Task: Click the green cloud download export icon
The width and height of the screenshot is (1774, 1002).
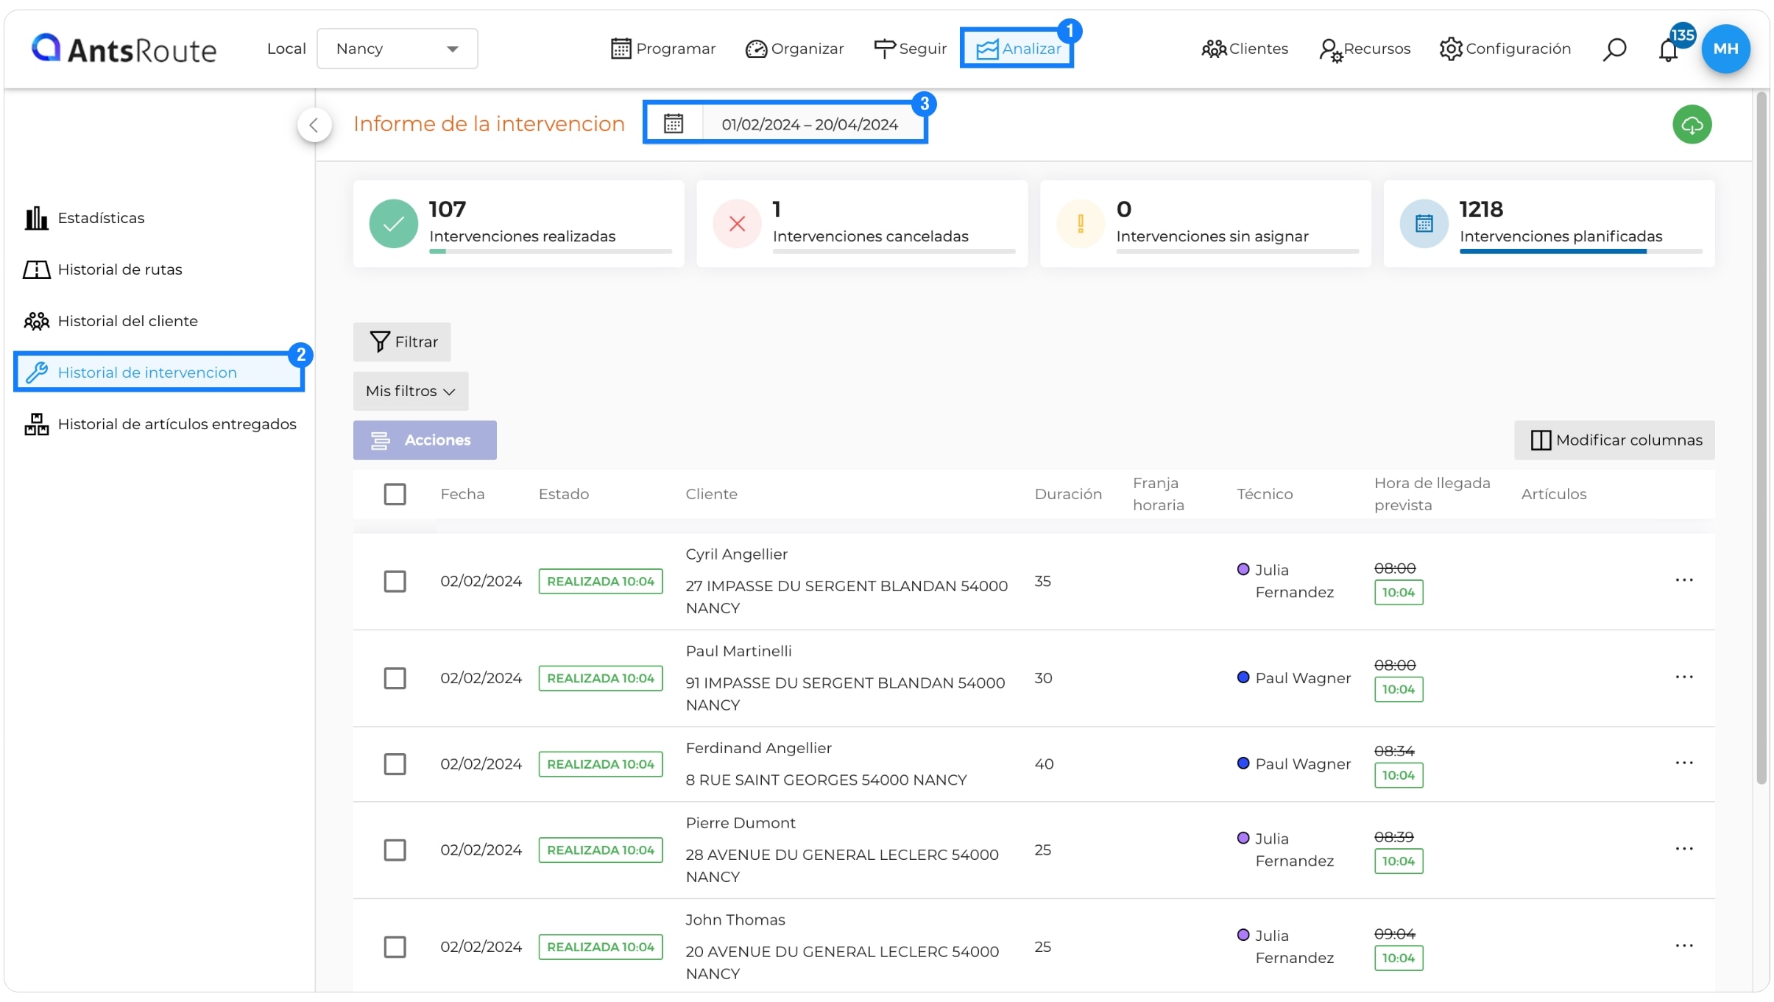Action: [x=1692, y=124]
